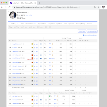Image resolution: width=107 pixels, height=107 pixels.
Task: Click weather icon next to Aaron Hicks's PPD
Action: pos(52,70)
